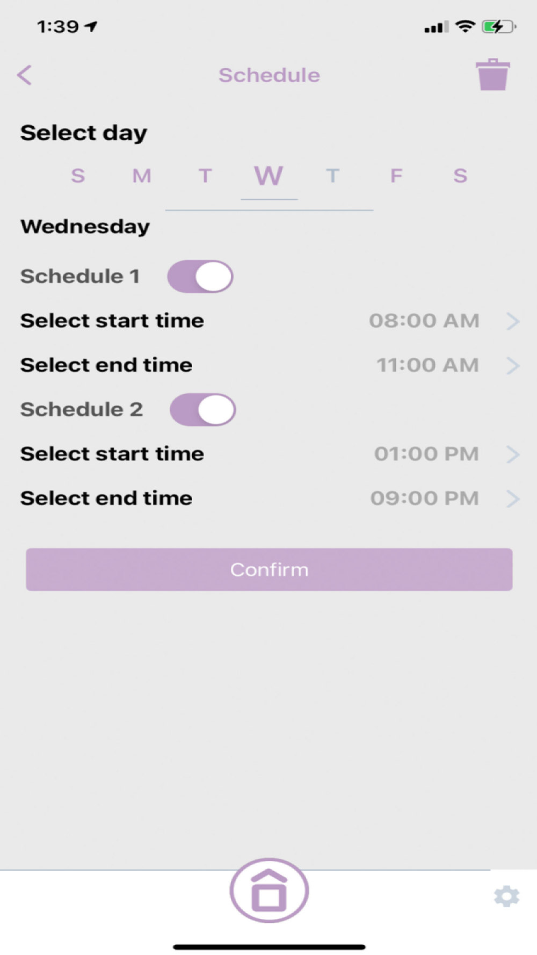The width and height of the screenshot is (537, 955).
Task: Select Monday in day selector
Action: click(142, 176)
